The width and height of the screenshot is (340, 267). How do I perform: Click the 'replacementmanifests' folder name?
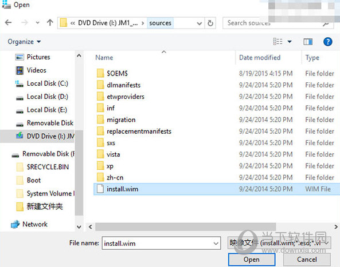coord(139,131)
